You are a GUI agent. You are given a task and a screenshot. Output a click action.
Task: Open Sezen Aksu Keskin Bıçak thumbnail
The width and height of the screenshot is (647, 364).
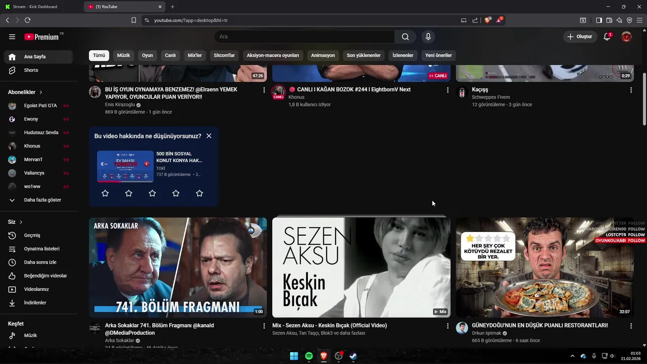361,267
